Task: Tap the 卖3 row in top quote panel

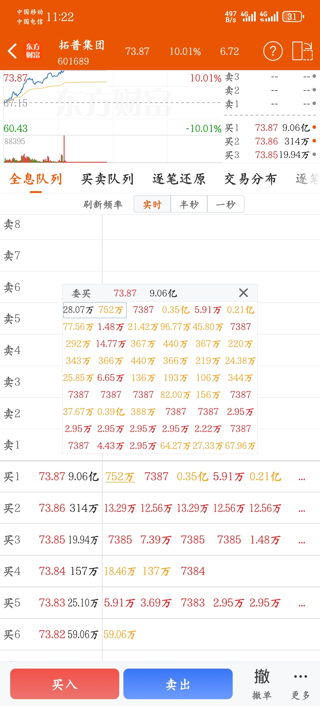Action: pos(270,77)
